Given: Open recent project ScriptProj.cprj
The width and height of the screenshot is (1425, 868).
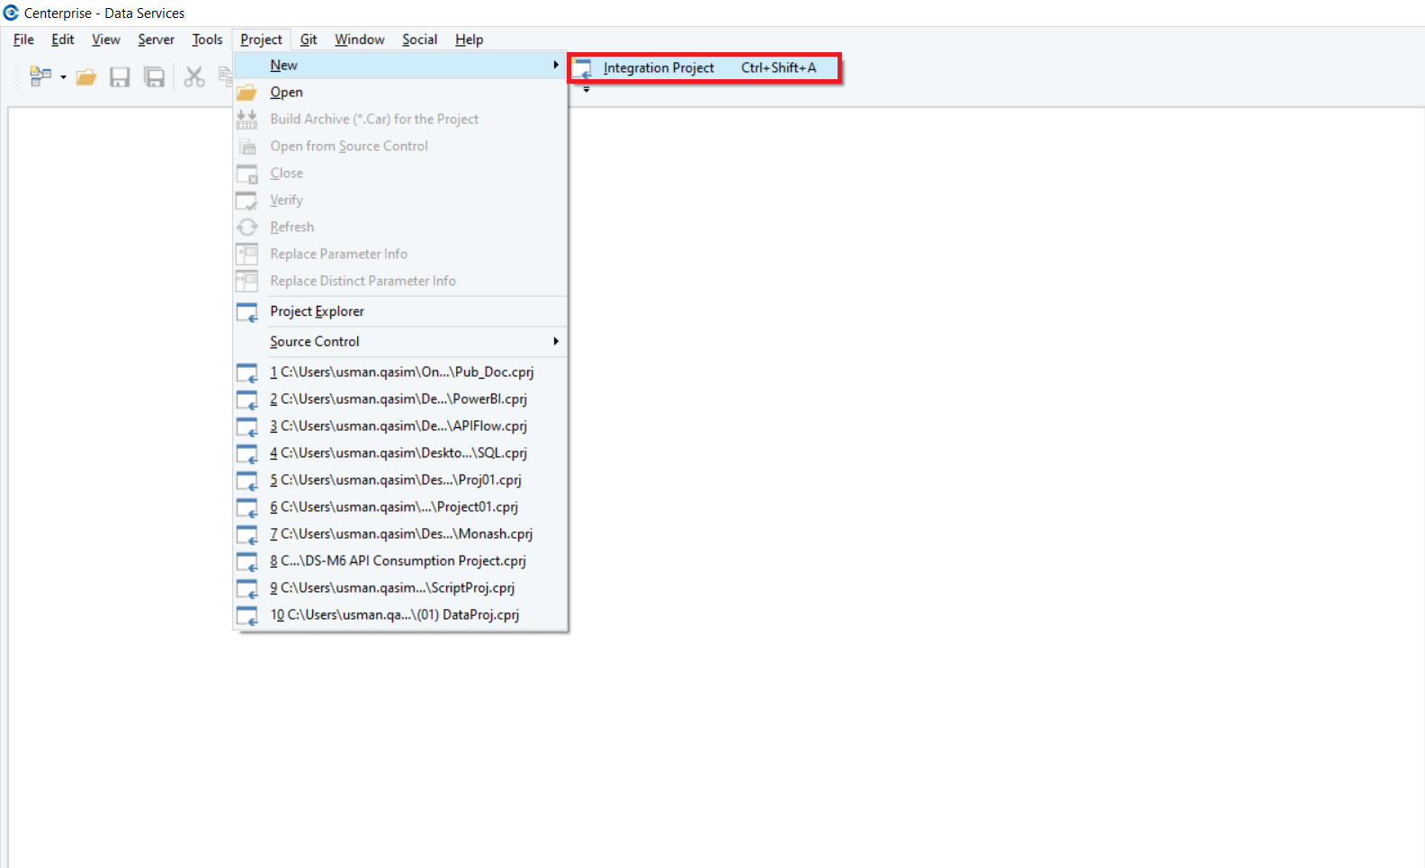Looking at the screenshot, I should point(400,588).
